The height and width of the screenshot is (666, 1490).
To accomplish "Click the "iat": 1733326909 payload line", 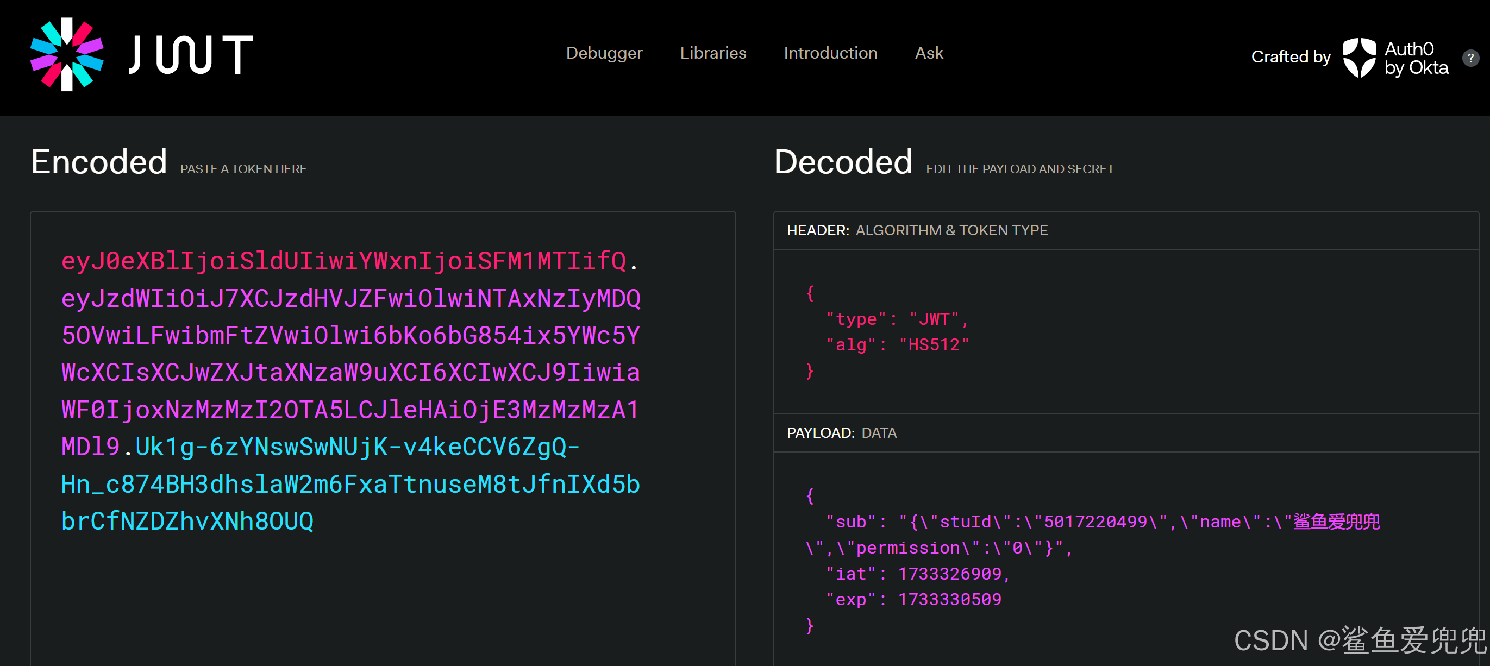I will pyautogui.click(x=918, y=574).
